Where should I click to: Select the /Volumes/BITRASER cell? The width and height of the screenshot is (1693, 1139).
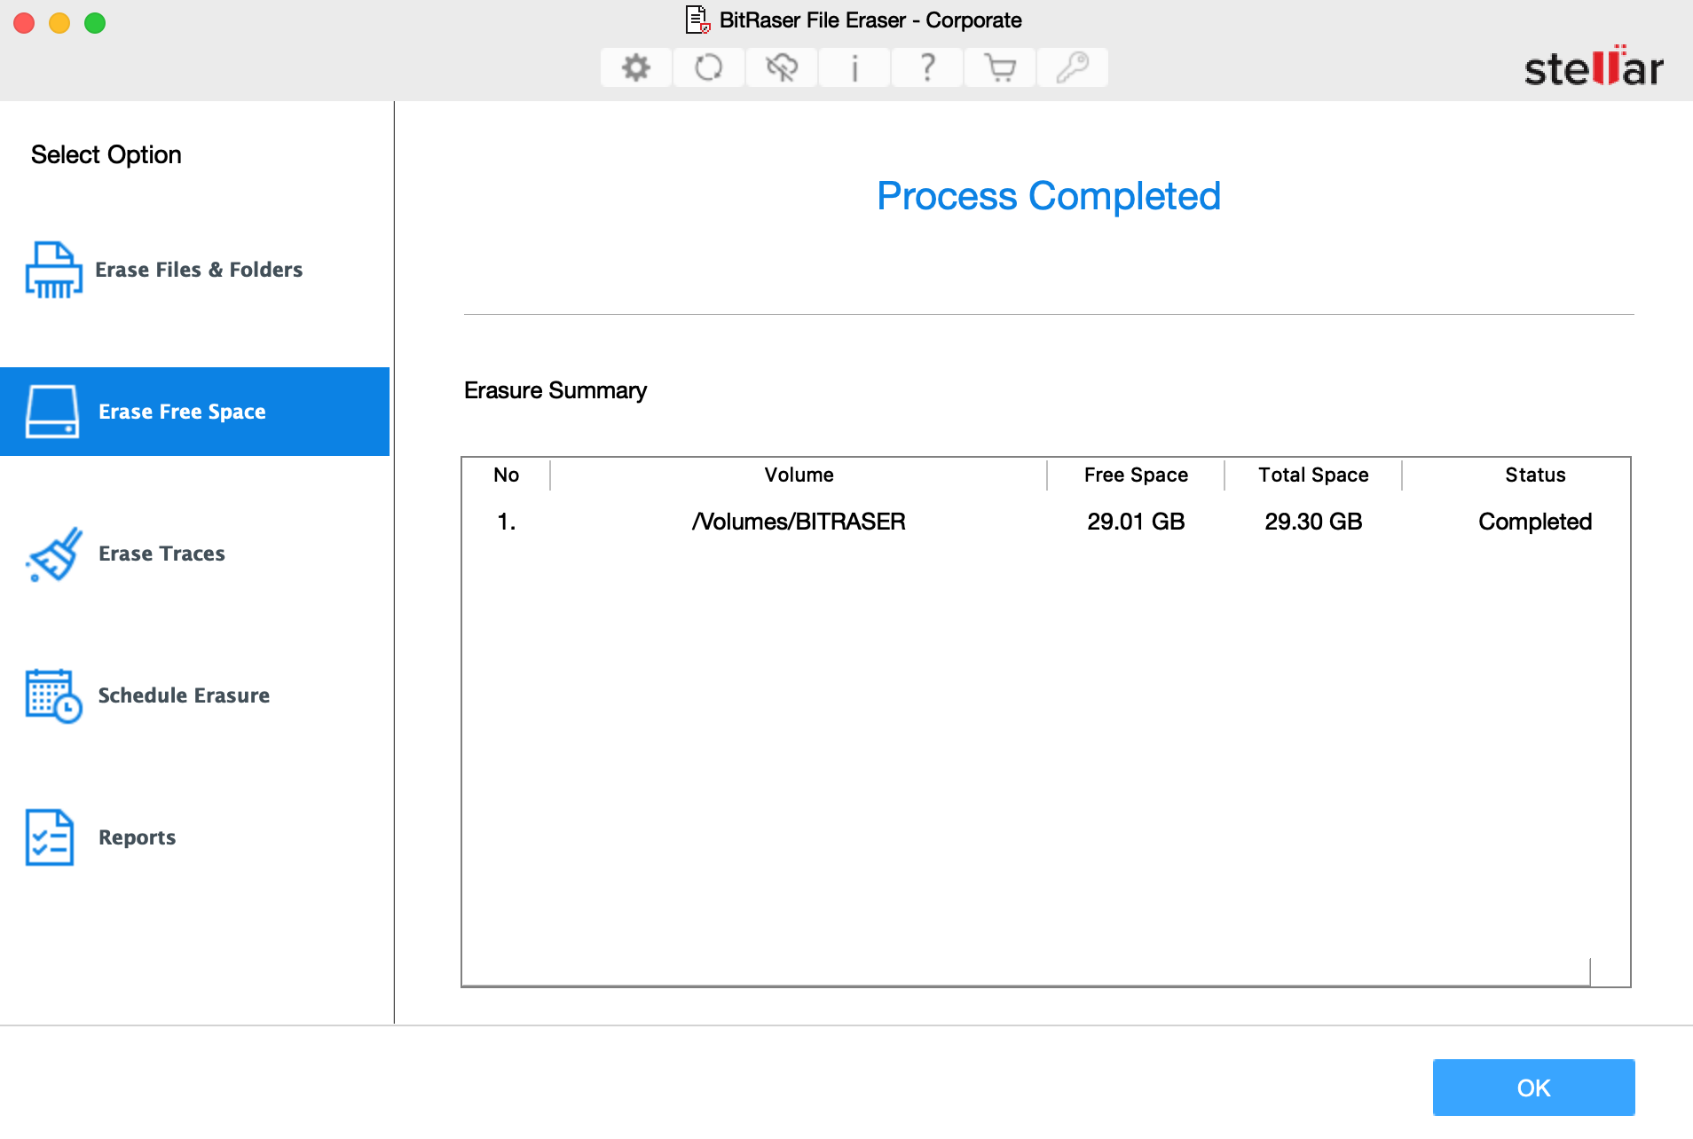(799, 522)
